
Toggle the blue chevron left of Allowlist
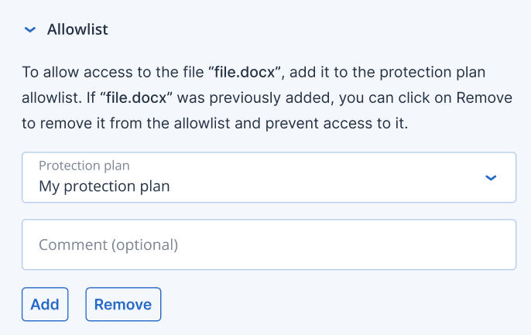pos(30,29)
